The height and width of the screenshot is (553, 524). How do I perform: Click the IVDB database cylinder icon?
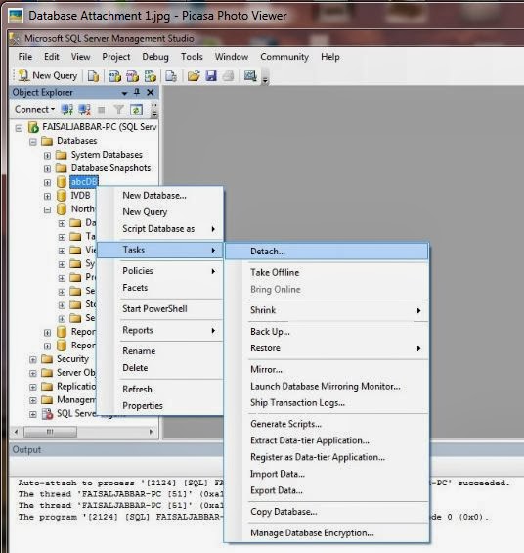(x=62, y=196)
